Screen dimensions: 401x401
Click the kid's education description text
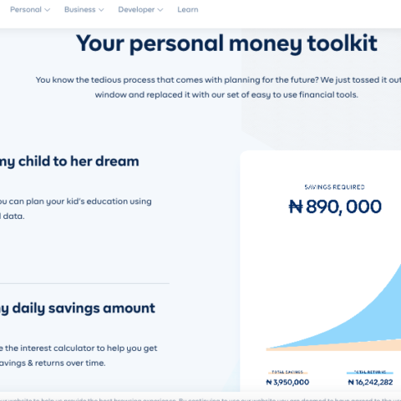pos(76,209)
